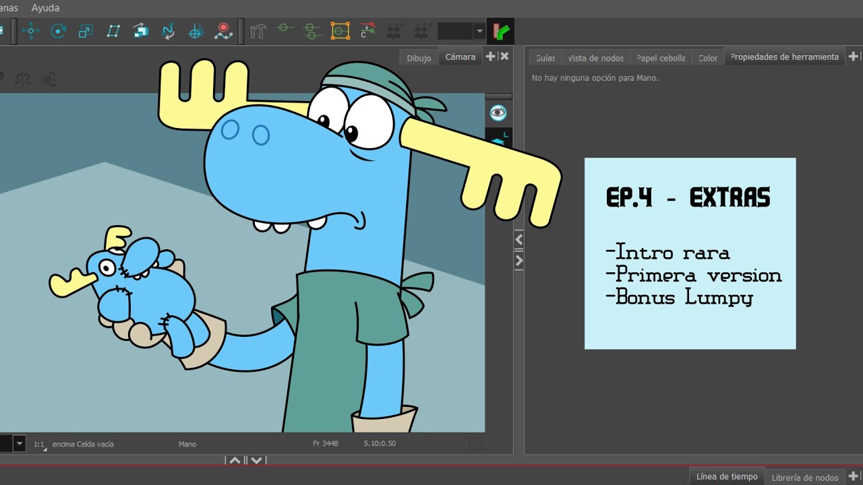Open the Rigging tool with hammers icon
The width and height of the screenshot is (863, 485).
click(x=258, y=31)
